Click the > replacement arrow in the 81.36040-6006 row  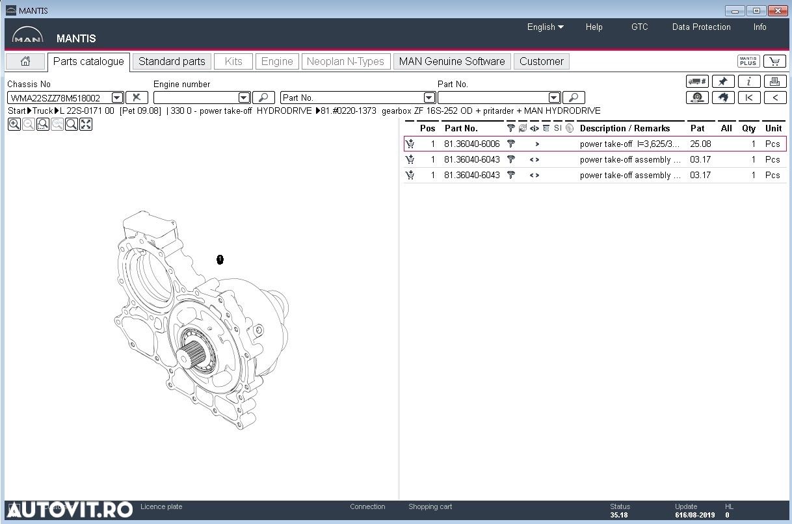[x=537, y=144]
